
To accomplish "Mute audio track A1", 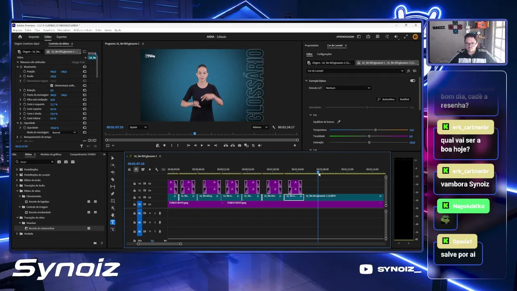I will point(150,213).
